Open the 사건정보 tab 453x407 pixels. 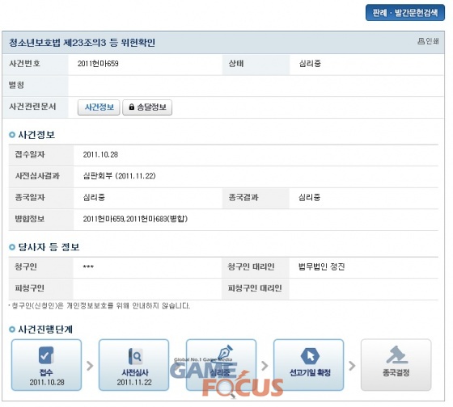point(99,107)
